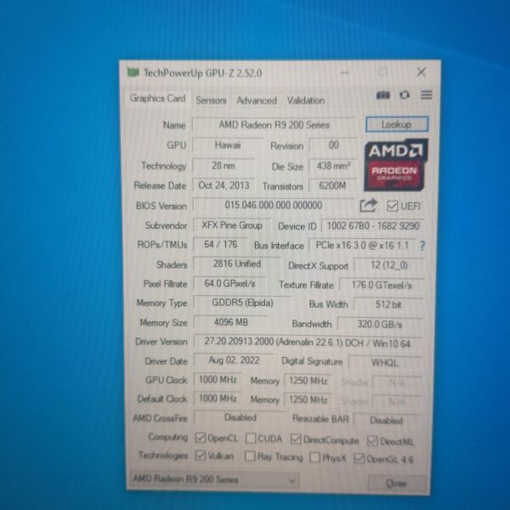Click the GPU field showing Hawaii
Image resolution: width=510 pixels, height=510 pixels.
[x=228, y=145]
